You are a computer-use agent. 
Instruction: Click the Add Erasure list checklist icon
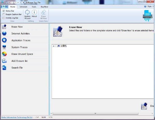(4, 61)
